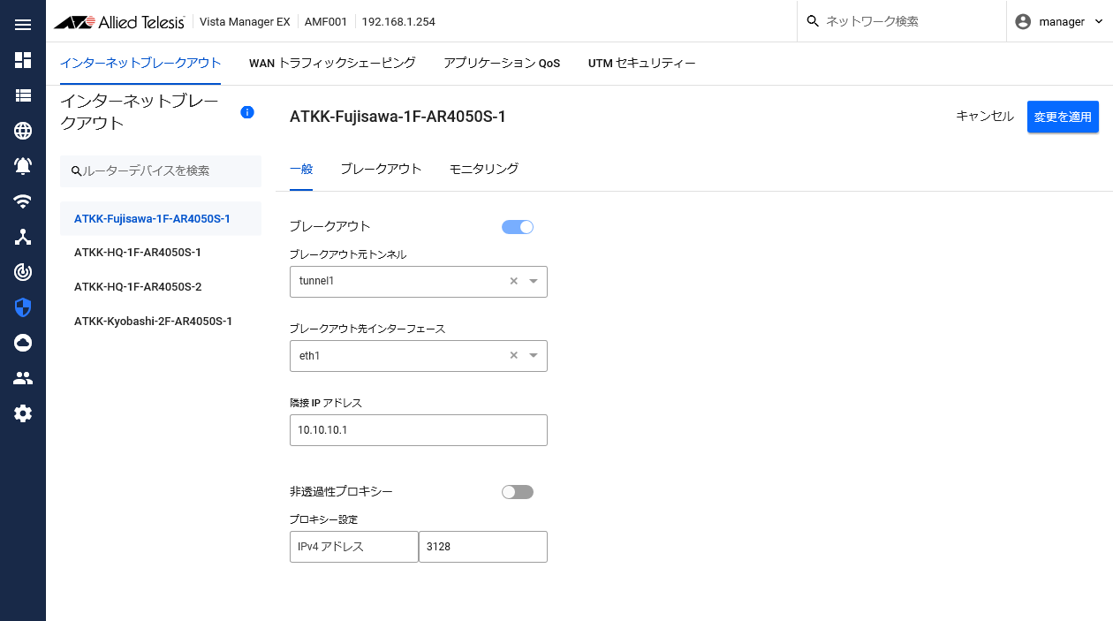Open the hamburger menu icon
This screenshot has width=1113, height=621.
(x=23, y=25)
